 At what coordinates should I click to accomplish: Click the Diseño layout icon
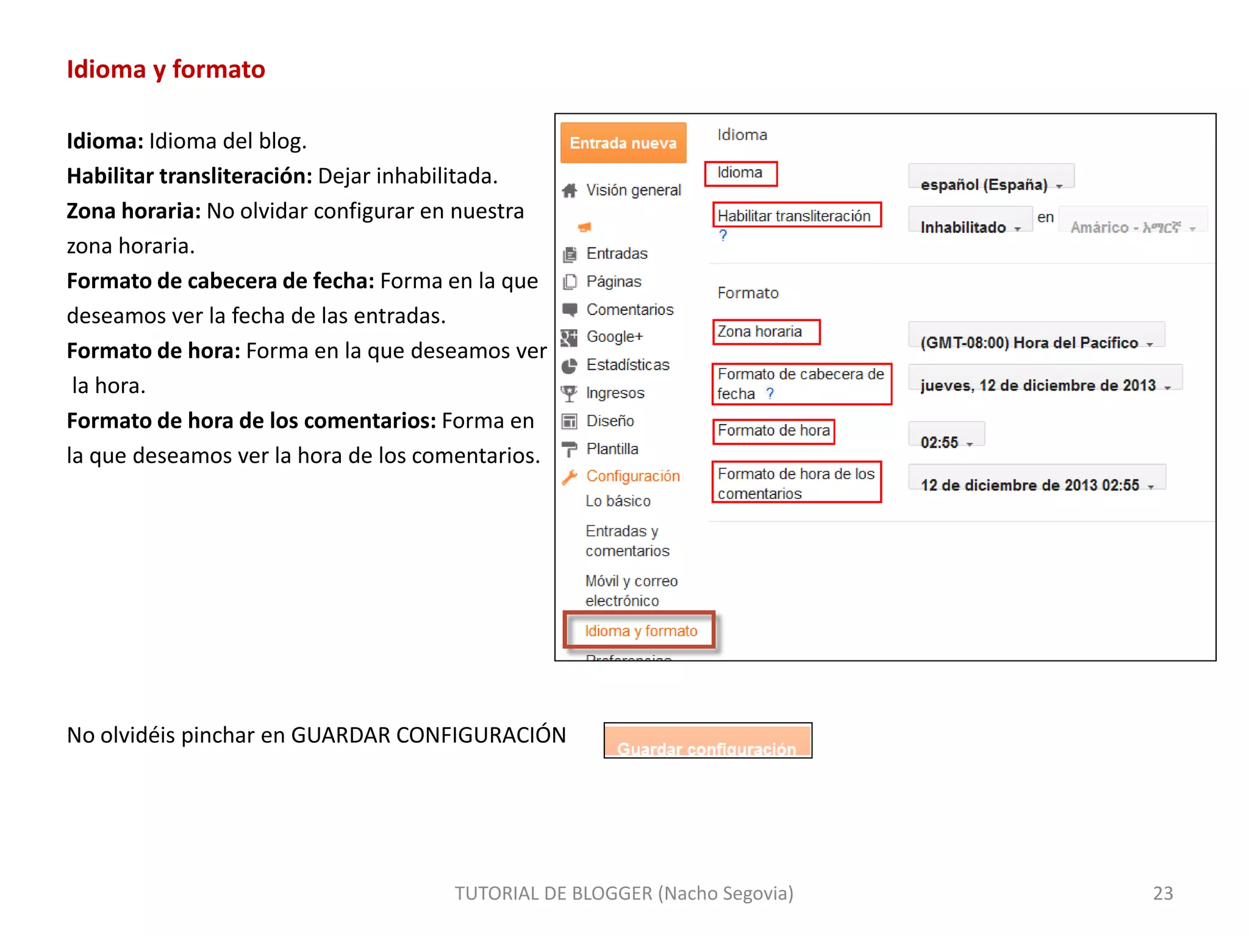(x=569, y=421)
